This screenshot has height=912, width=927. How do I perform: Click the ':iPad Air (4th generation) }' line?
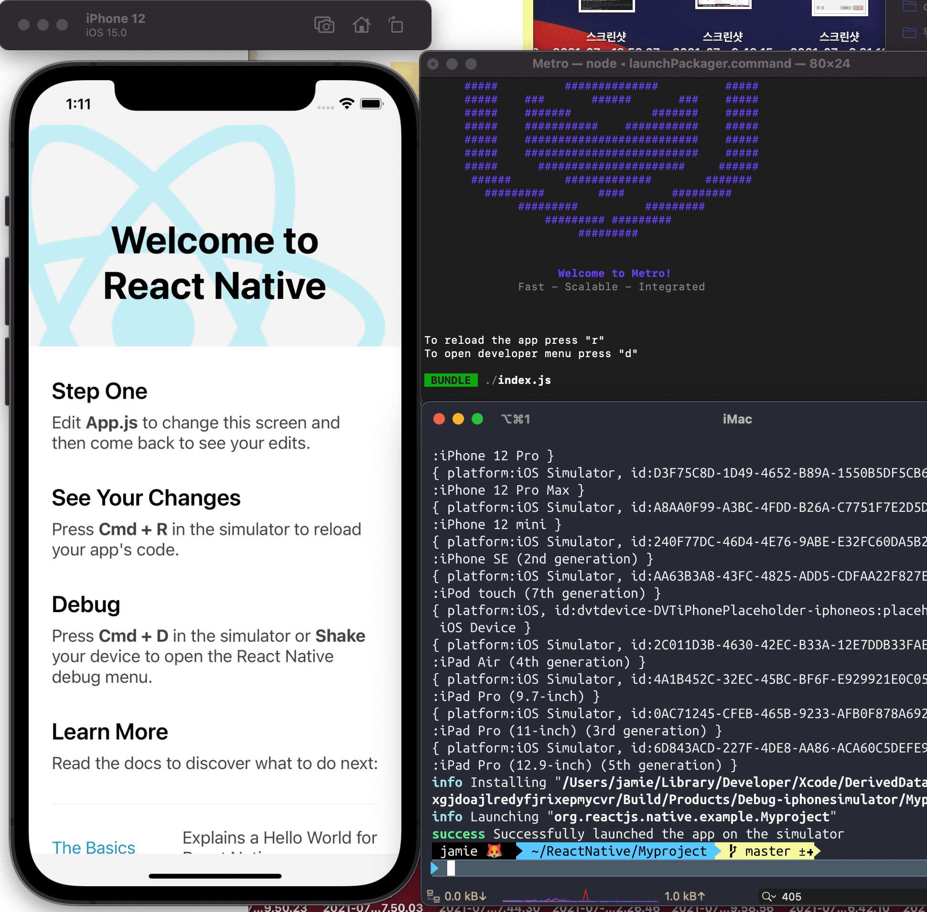pos(539,662)
